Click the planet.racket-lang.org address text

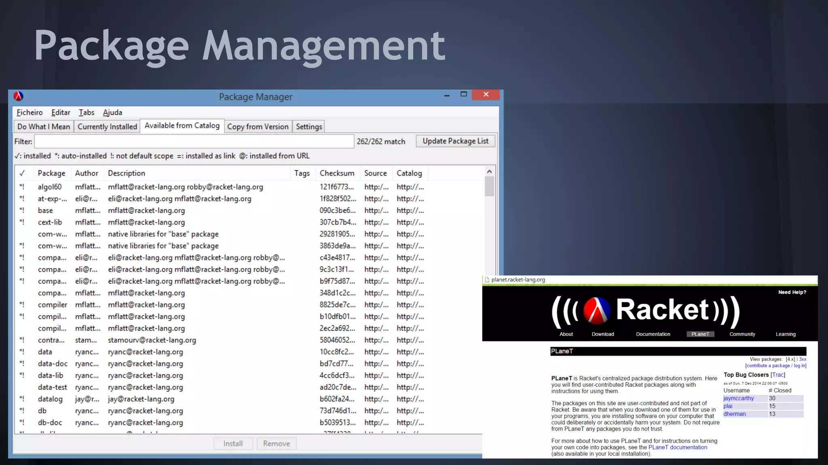point(518,280)
